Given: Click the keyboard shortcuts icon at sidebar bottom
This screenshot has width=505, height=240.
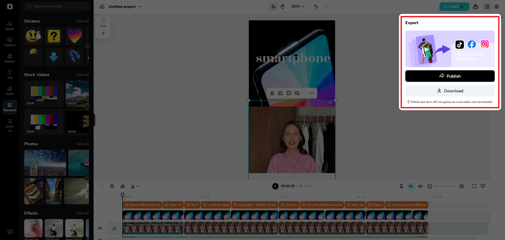Looking at the screenshot, I should (x=10, y=232).
